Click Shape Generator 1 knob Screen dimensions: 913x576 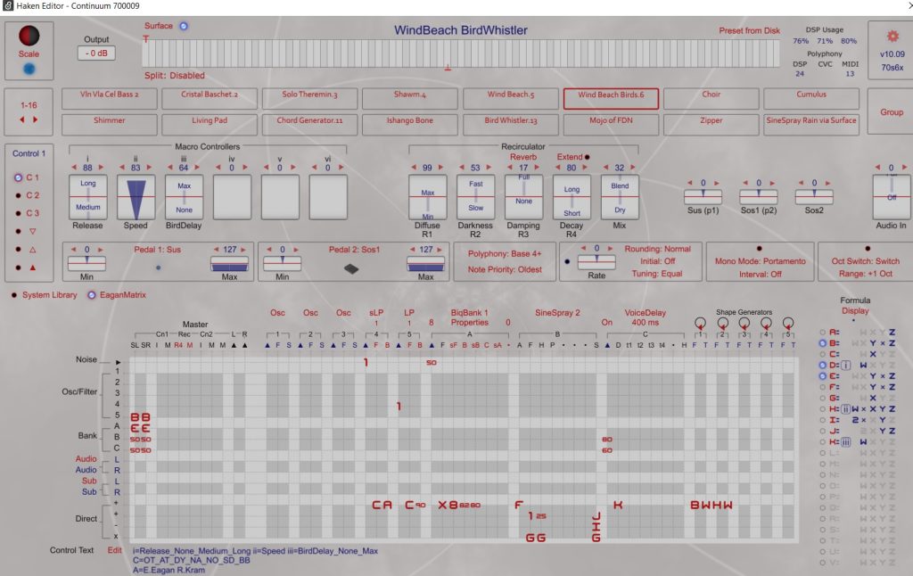tap(701, 323)
